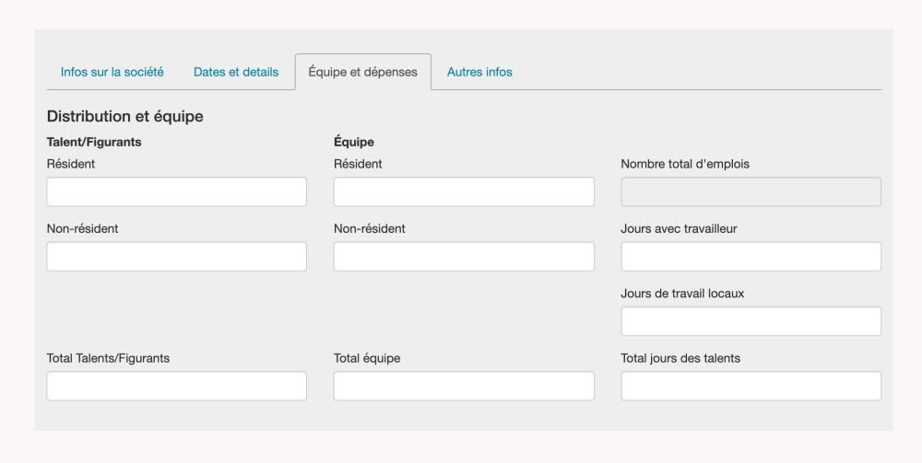Screen dimensions: 922x463
Task: Focus the Non-résident field under Équipe
Action: 464,257
